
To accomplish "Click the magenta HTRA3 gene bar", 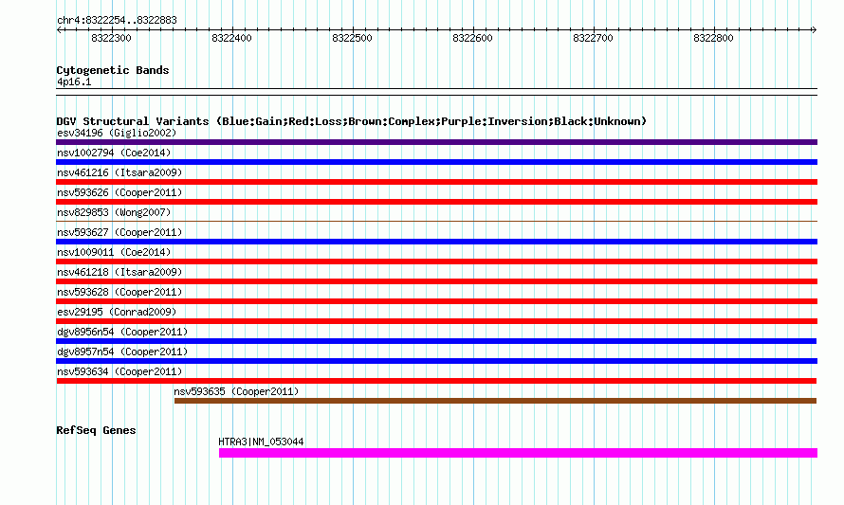I will [518, 453].
